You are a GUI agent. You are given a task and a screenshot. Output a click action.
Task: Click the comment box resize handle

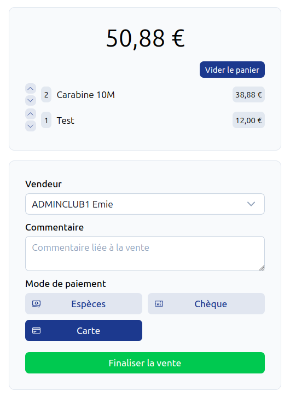coord(262,268)
